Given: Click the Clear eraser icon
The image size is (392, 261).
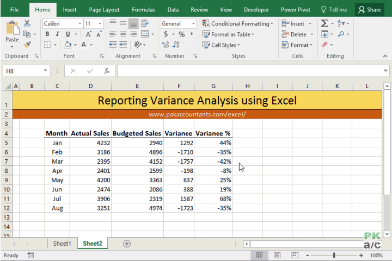Looking at the screenshot, I should point(324,45).
